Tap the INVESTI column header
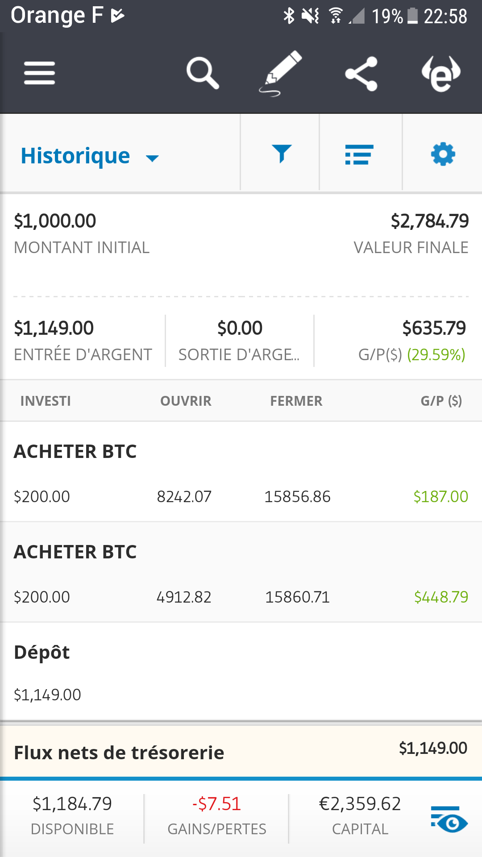The width and height of the screenshot is (482, 857). point(46,401)
